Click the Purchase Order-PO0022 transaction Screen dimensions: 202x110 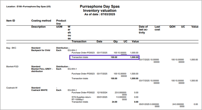click(x=83, y=93)
